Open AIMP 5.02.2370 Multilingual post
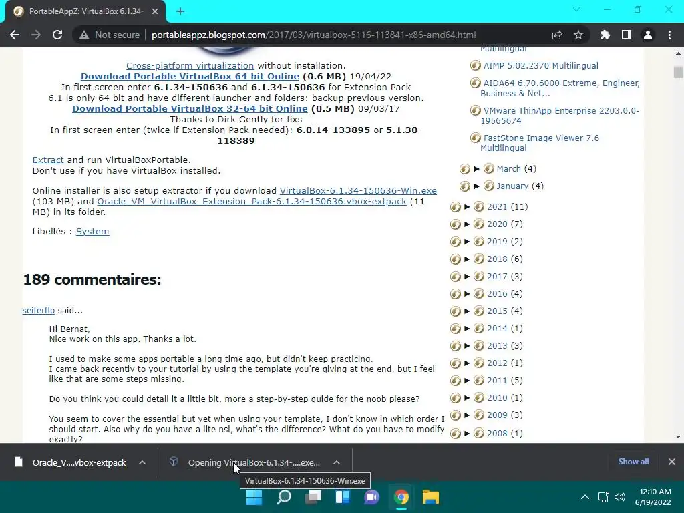Image resolution: width=684 pixels, height=513 pixels. pos(540,66)
